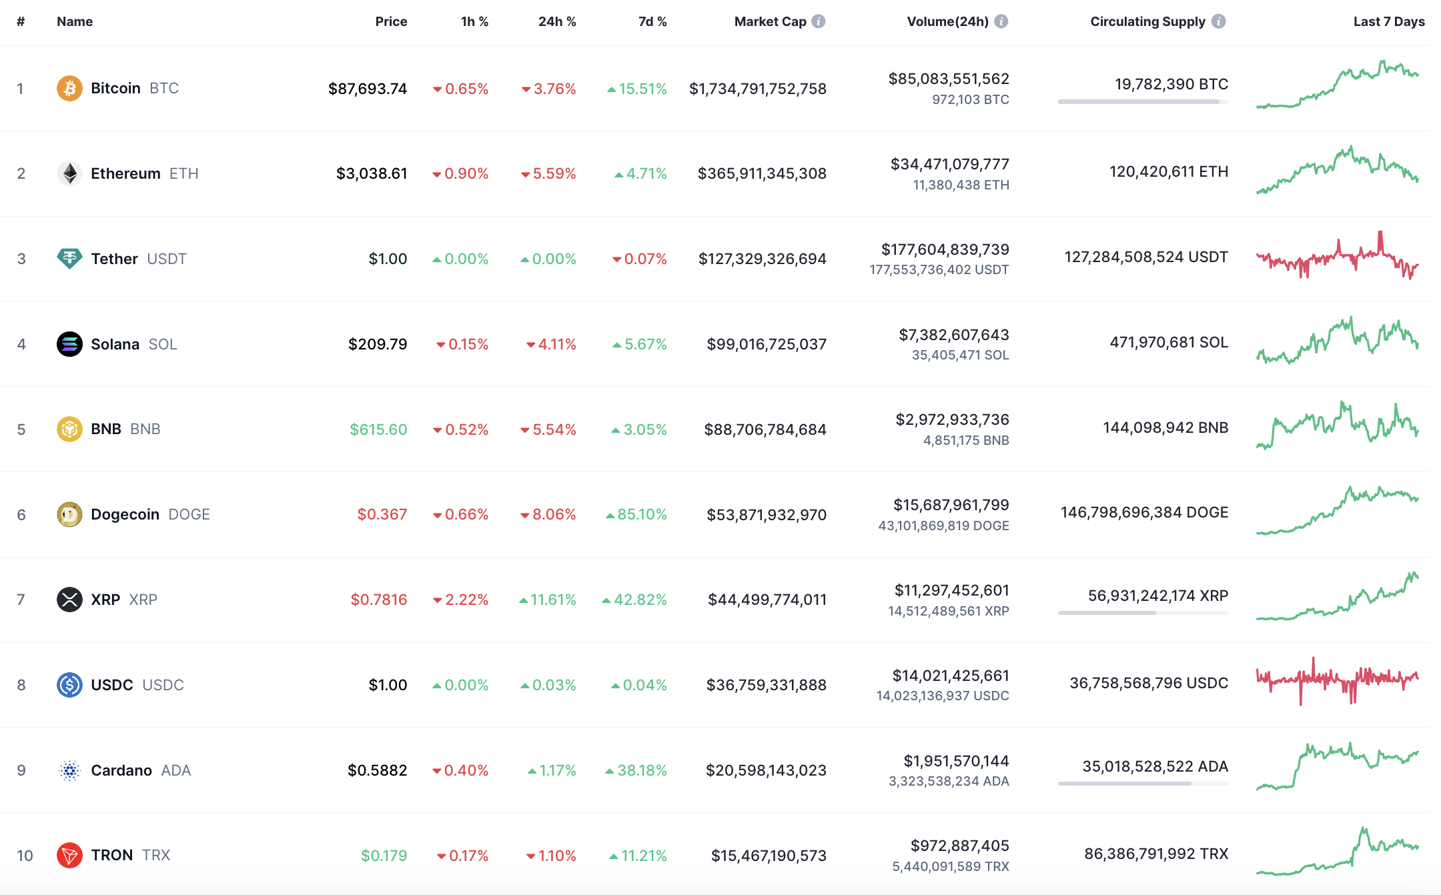Click Bitcoin's circulating supply progress bar
Screen dimensions: 1441x895
[1142, 102]
